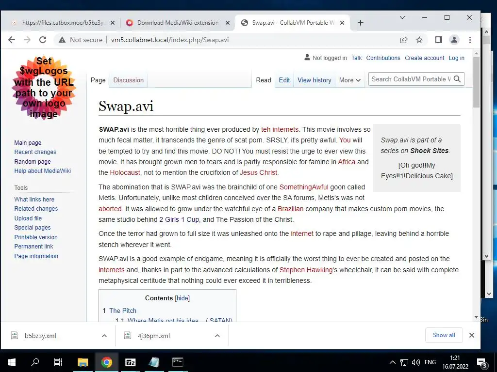Open 7-Zip from the taskbar

130,362
